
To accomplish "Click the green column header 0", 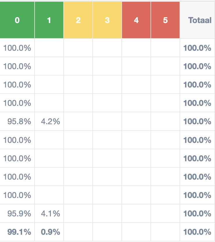I will pyautogui.click(x=17, y=20).
